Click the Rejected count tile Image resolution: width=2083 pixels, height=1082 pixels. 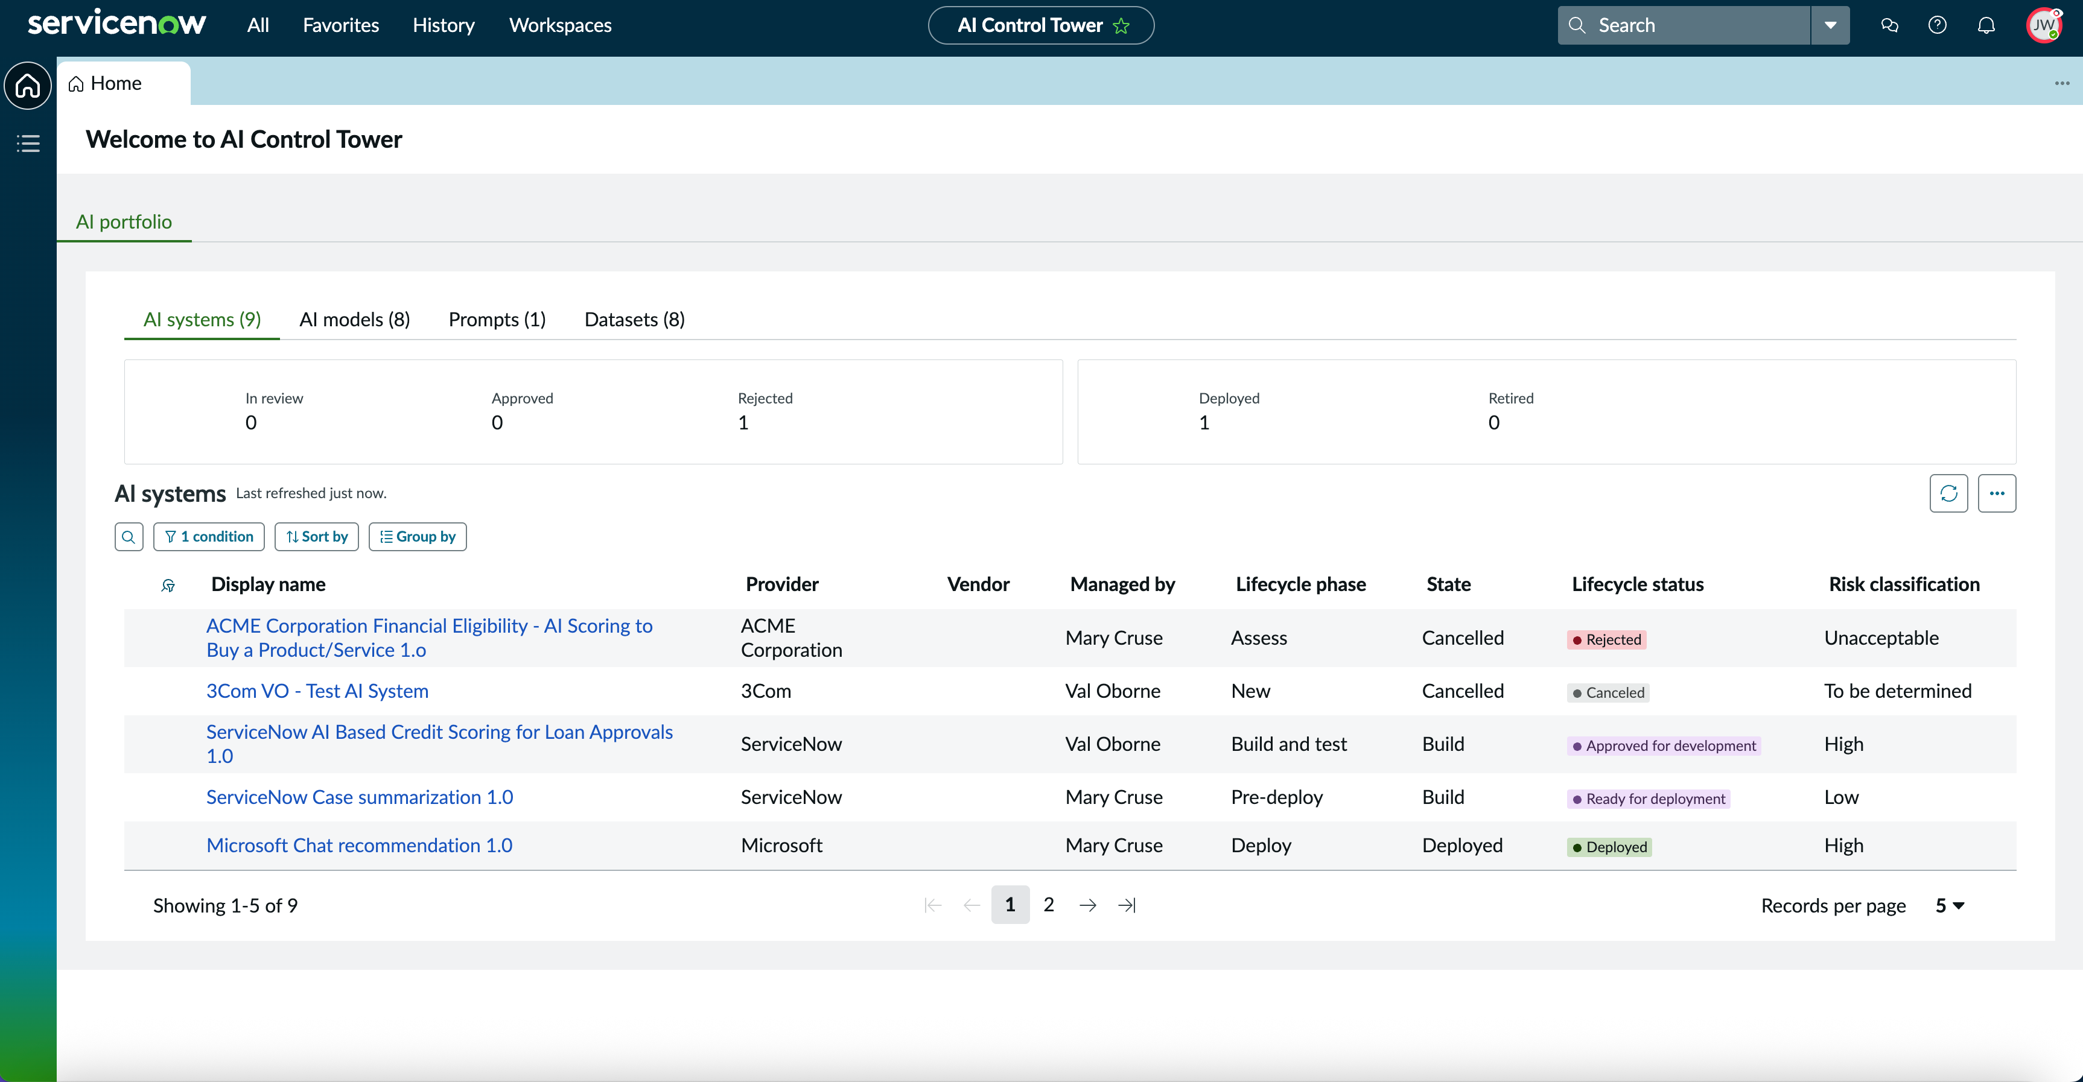coord(765,411)
